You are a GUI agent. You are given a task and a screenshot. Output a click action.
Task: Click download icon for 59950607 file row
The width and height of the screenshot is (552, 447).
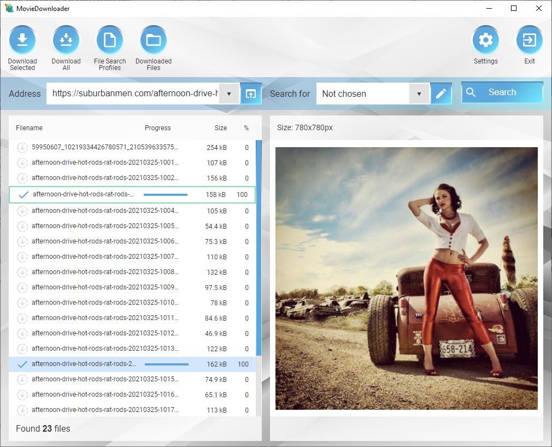[x=22, y=148]
